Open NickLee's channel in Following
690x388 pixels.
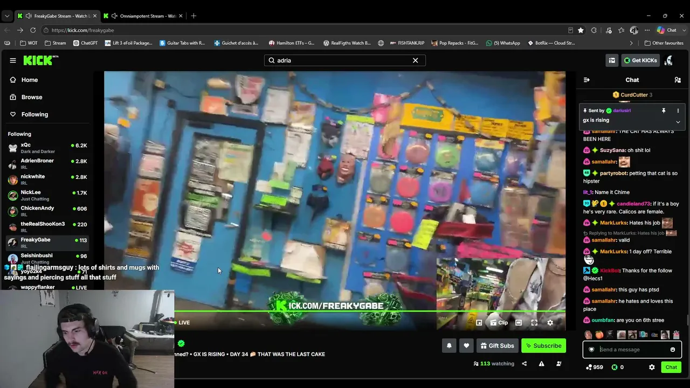tap(47, 195)
